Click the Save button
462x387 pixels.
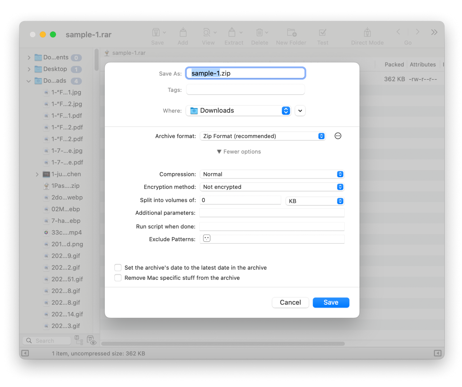(x=331, y=303)
